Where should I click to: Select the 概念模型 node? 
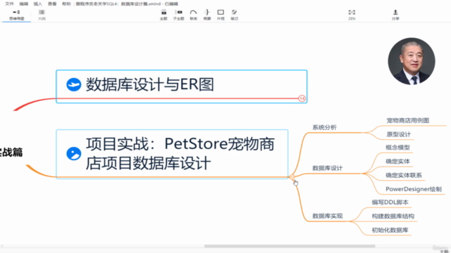click(x=397, y=148)
